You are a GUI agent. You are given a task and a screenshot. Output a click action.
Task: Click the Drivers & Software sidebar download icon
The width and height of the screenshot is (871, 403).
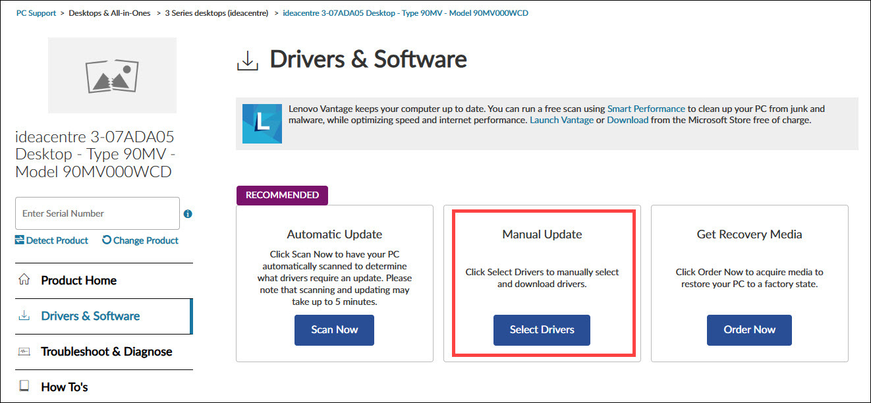(24, 316)
